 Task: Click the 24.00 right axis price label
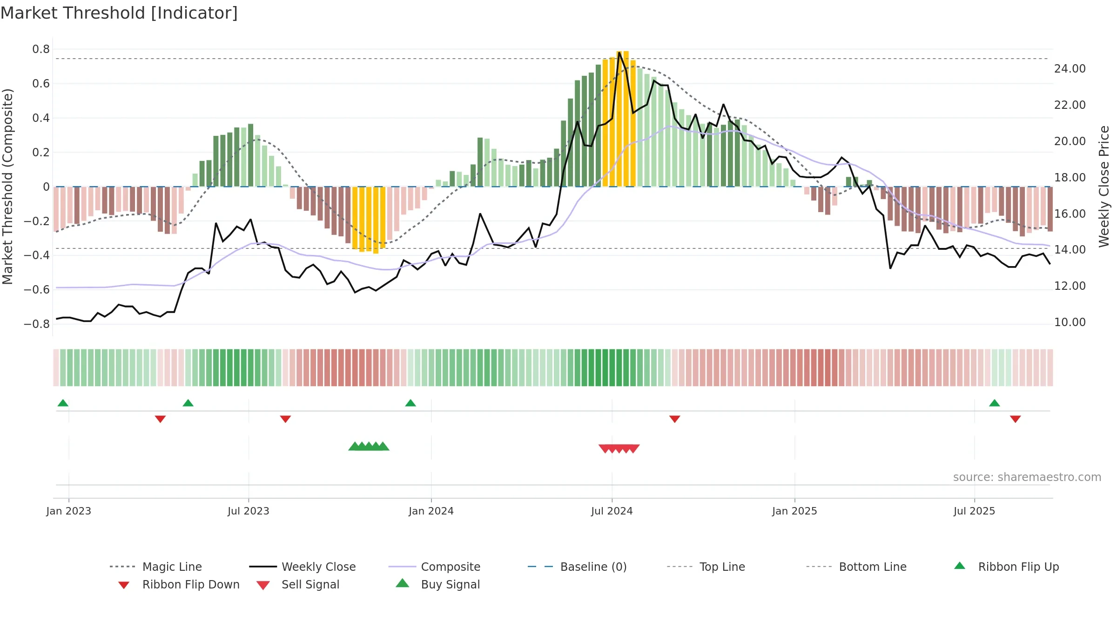click(1070, 69)
